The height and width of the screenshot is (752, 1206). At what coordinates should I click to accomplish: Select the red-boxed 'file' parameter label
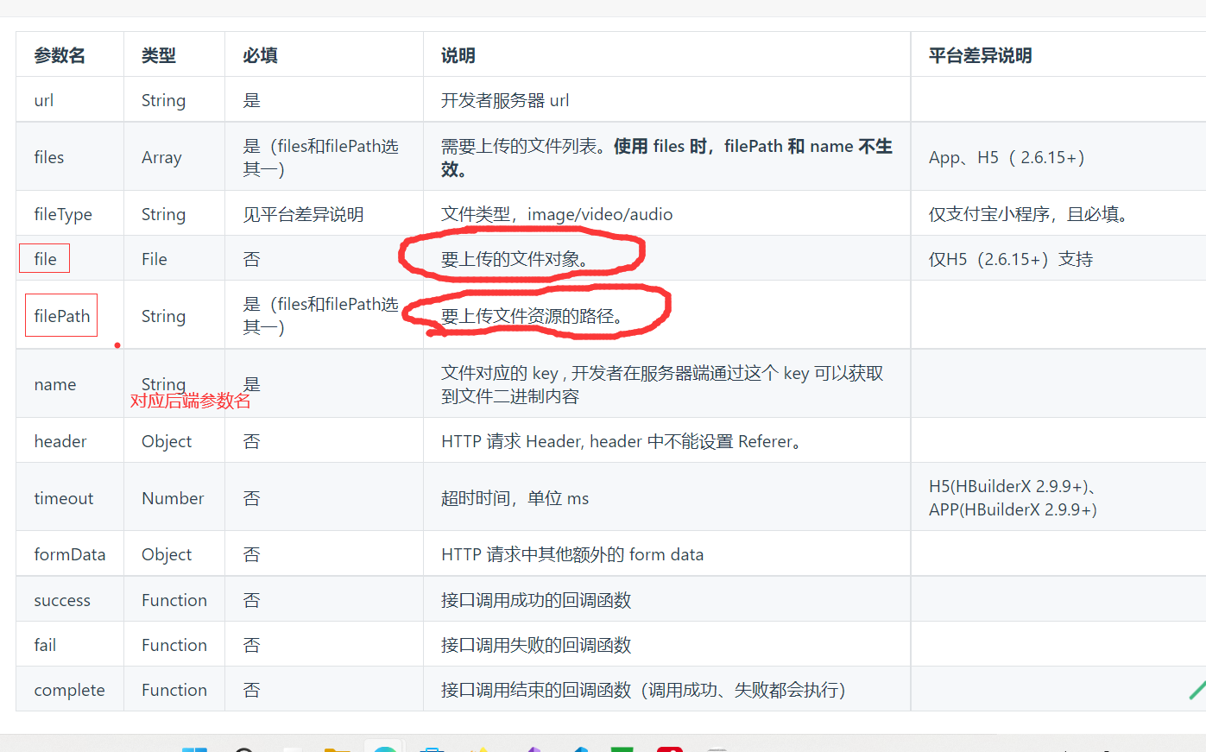tap(44, 258)
